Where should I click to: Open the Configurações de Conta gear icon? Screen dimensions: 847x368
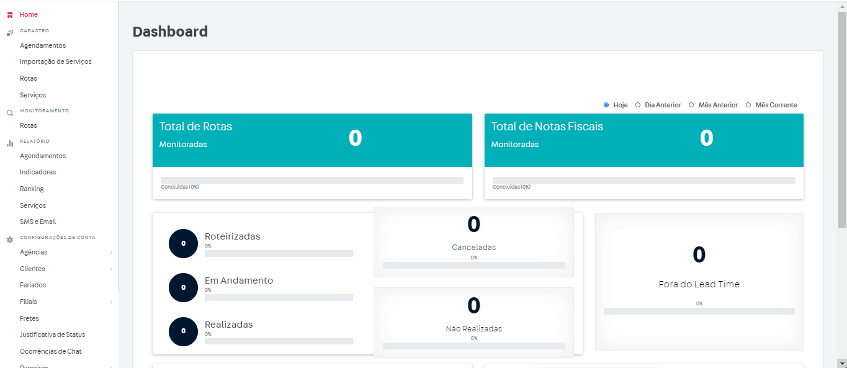9,240
